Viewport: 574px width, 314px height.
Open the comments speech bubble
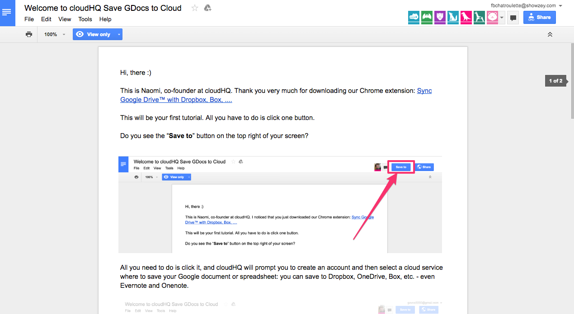pos(513,18)
